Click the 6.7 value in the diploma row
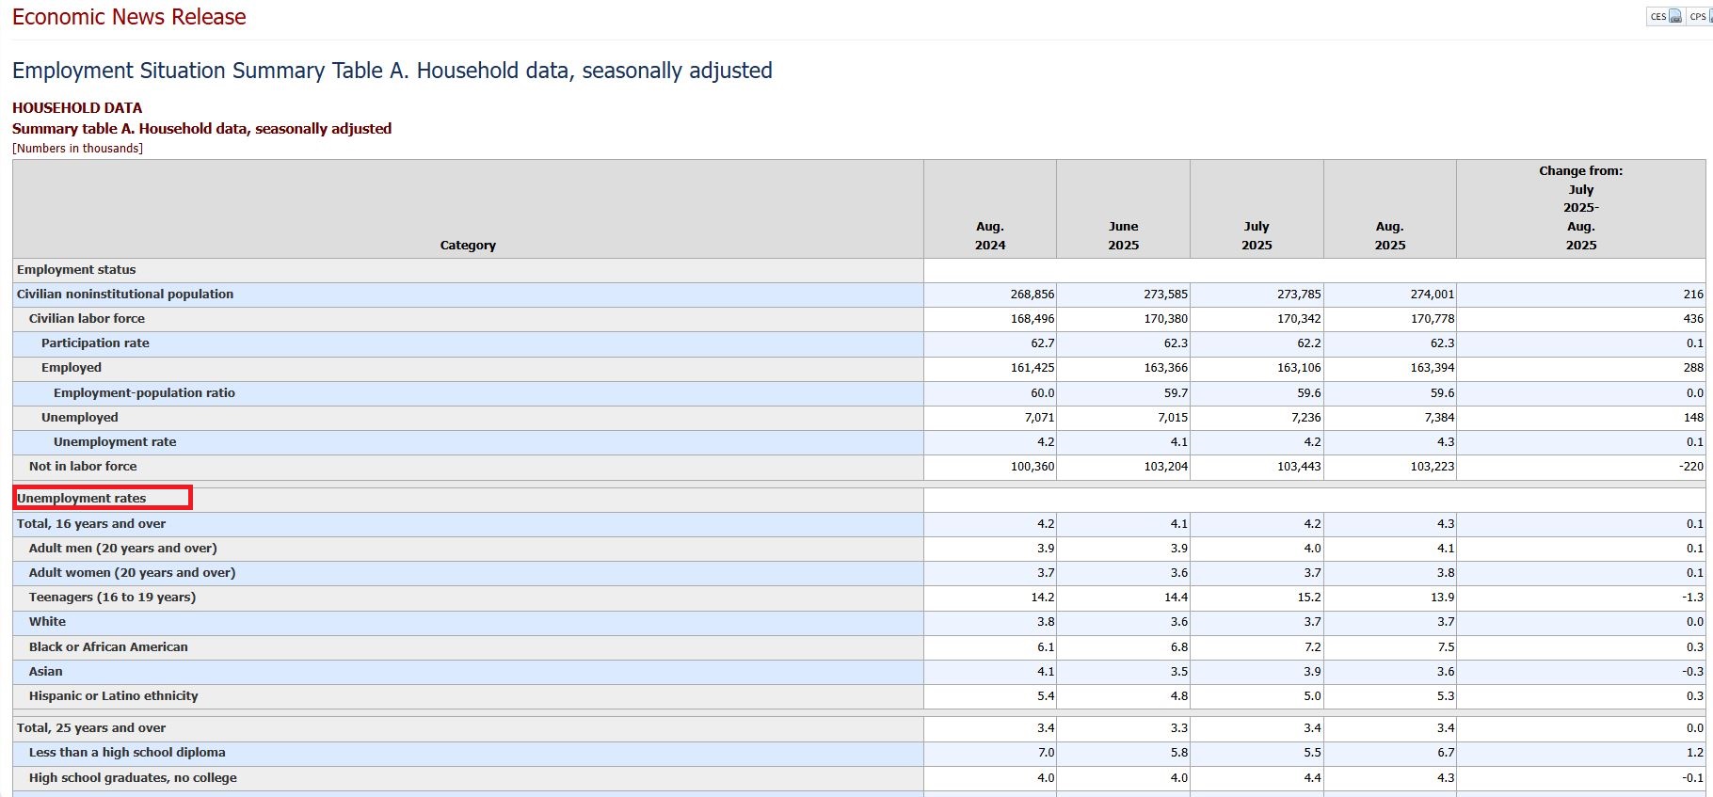Image resolution: width=1713 pixels, height=797 pixels. tap(1446, 753)
